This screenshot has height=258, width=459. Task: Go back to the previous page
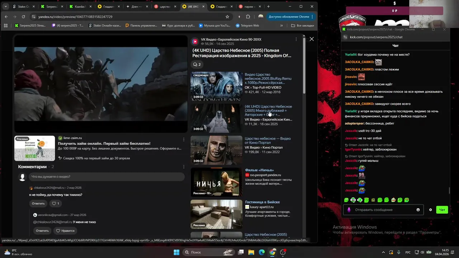6,17
